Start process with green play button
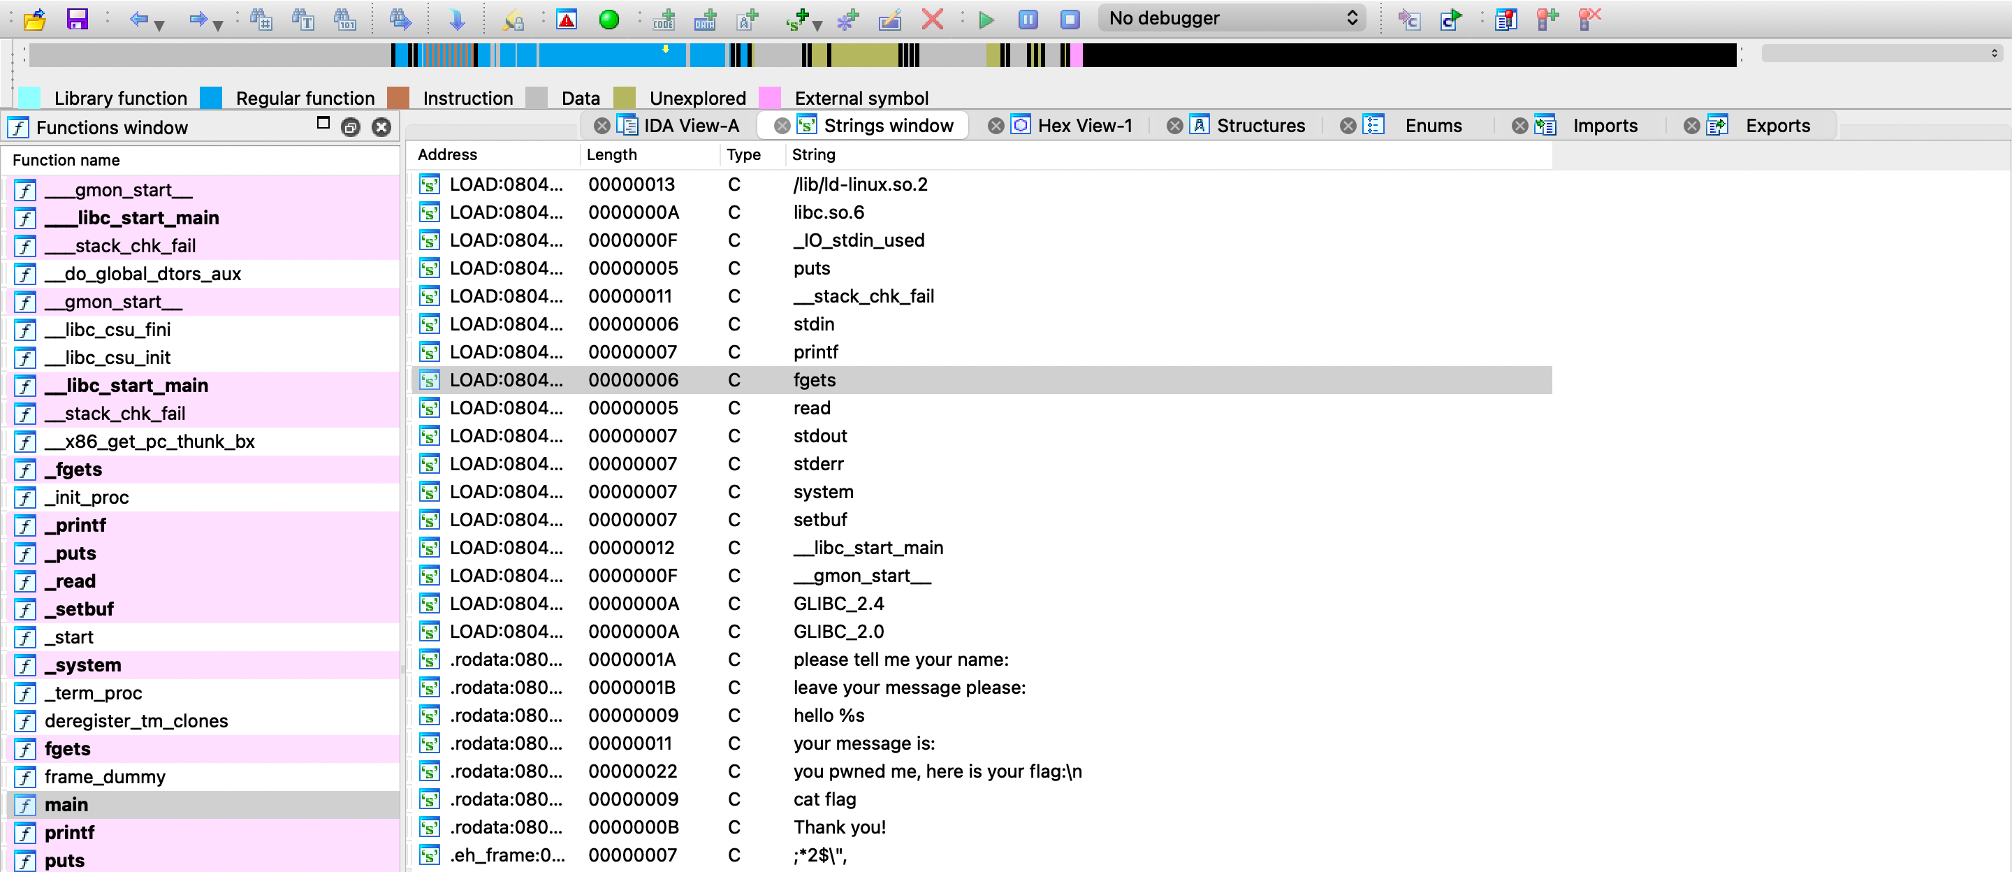 [986, 19]
